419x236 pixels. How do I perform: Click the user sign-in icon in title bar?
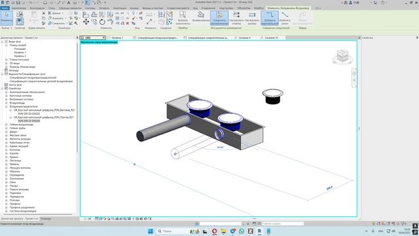tap(350, 3)
